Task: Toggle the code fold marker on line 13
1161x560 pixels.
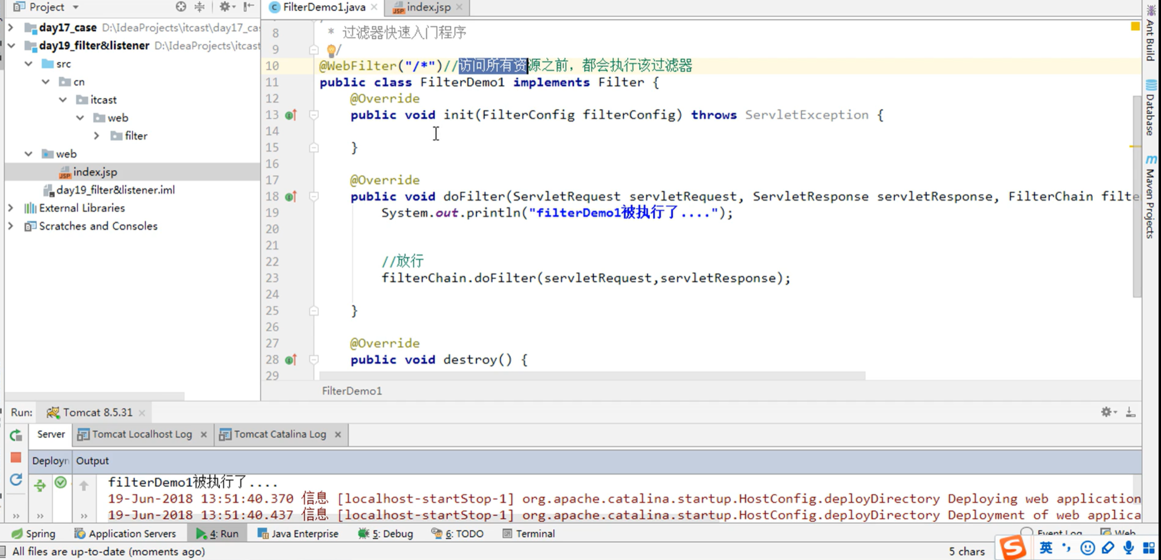Action: coord(314,115)
